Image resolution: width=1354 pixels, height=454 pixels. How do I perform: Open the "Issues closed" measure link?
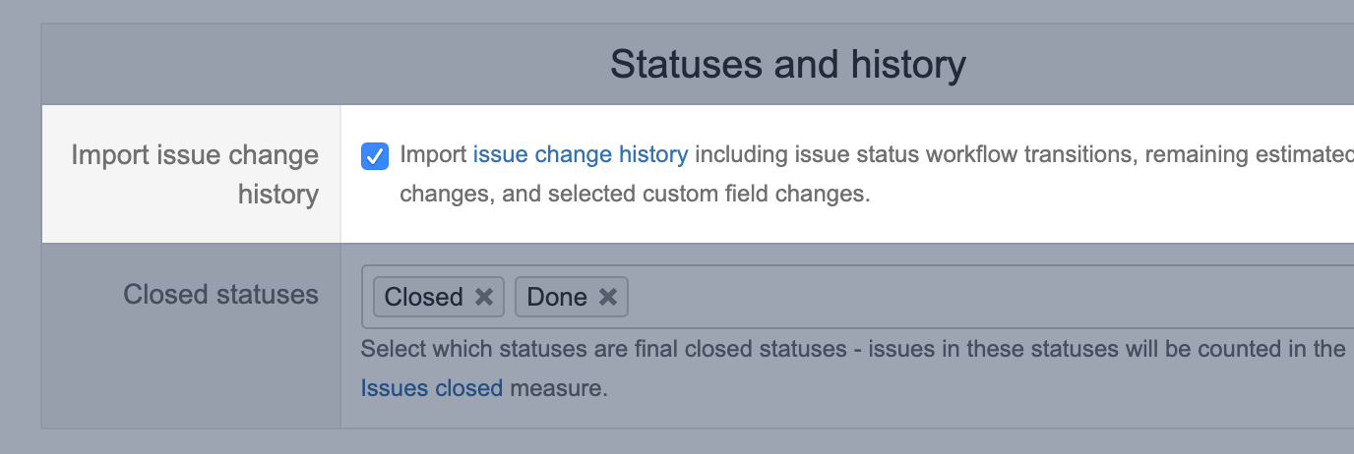(x=432, y=388)
